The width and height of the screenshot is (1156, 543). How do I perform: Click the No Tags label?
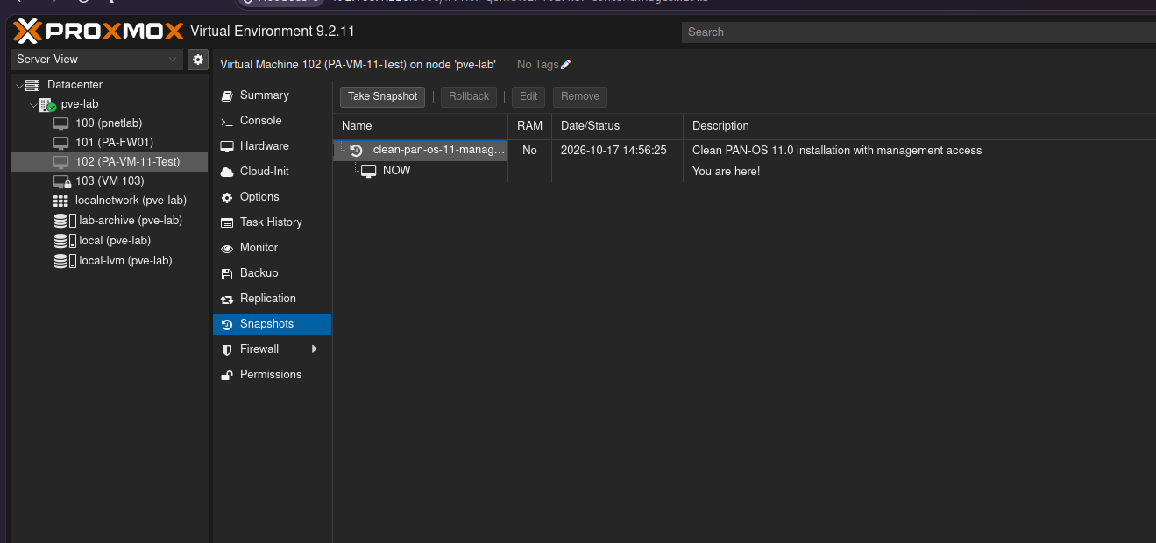click(x=537, y=65)
